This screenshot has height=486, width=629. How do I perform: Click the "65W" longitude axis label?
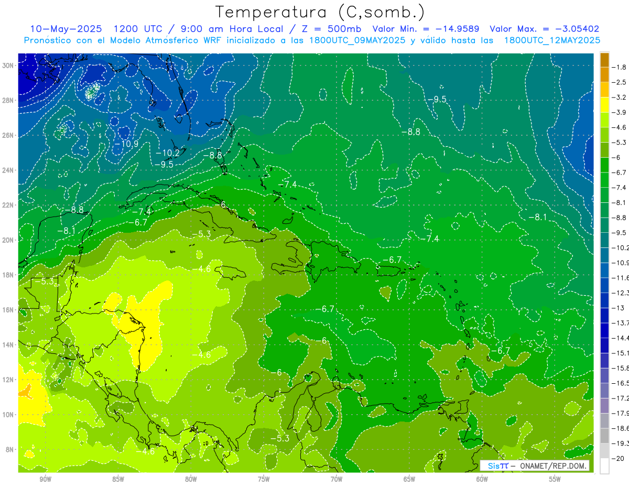(409, 479)
